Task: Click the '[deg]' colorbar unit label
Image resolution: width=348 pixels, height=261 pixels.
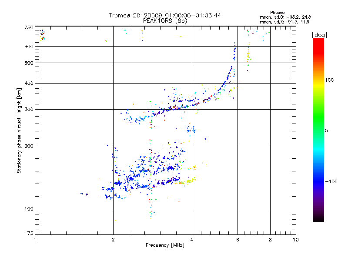Action: tap(319, 35)
